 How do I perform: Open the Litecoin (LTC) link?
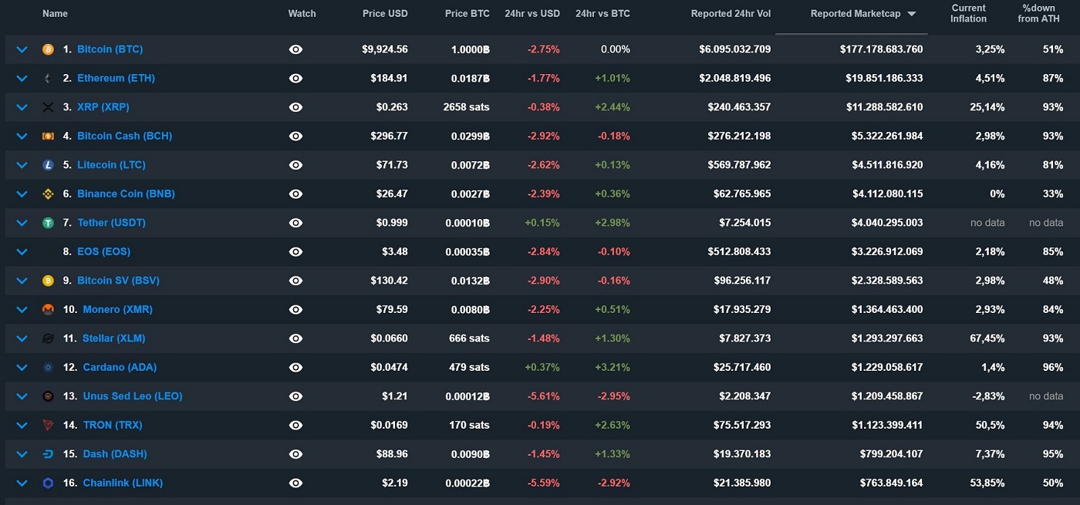[x=111, y=165]
